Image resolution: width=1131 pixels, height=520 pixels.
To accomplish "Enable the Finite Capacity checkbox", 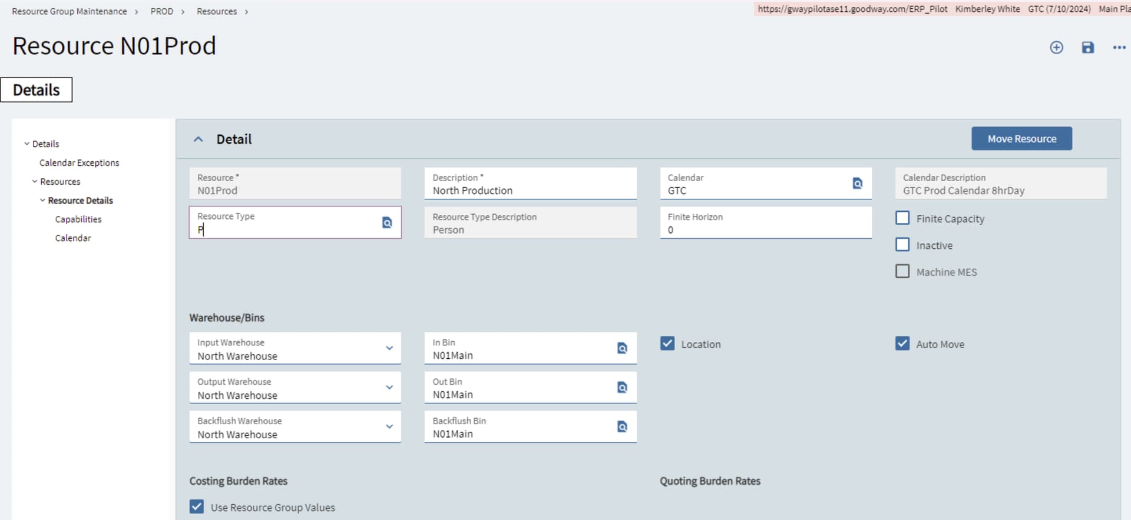I will tap(902, 218).
